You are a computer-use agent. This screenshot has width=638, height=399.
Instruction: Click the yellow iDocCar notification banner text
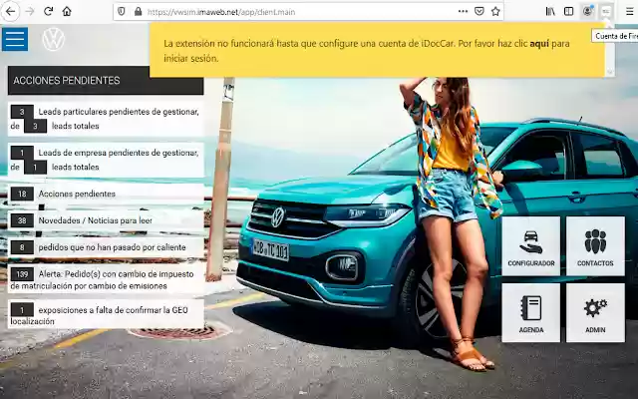point(366,51)
